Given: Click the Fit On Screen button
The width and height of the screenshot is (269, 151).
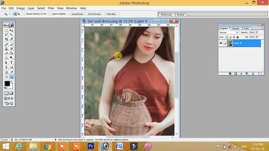Looking at the screenshot, I should (x=95, y=14).
